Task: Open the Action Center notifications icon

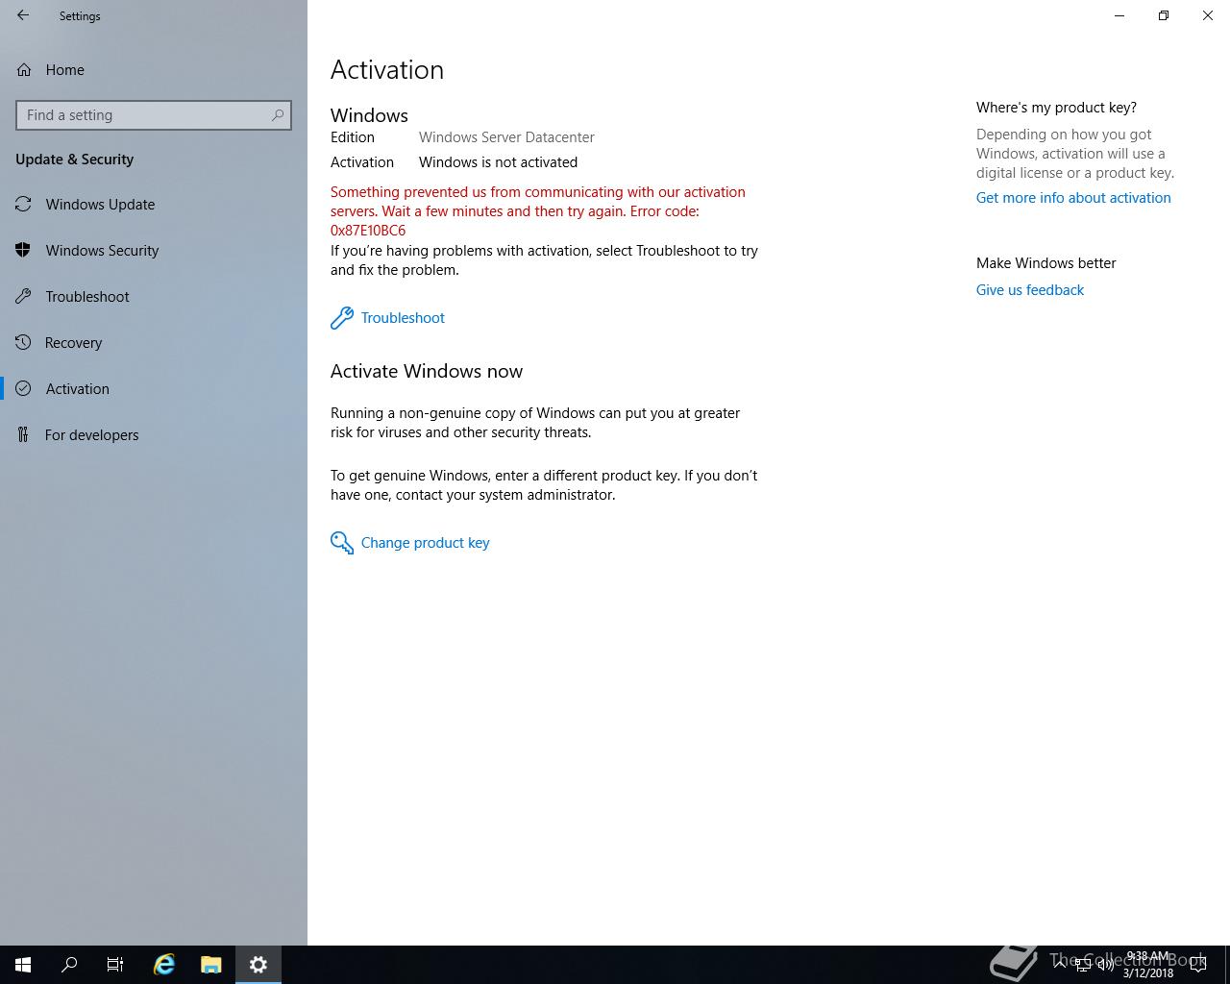Action: (1198, 964)
